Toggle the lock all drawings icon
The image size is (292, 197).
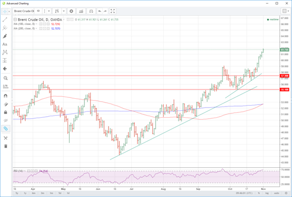[5, 112]
